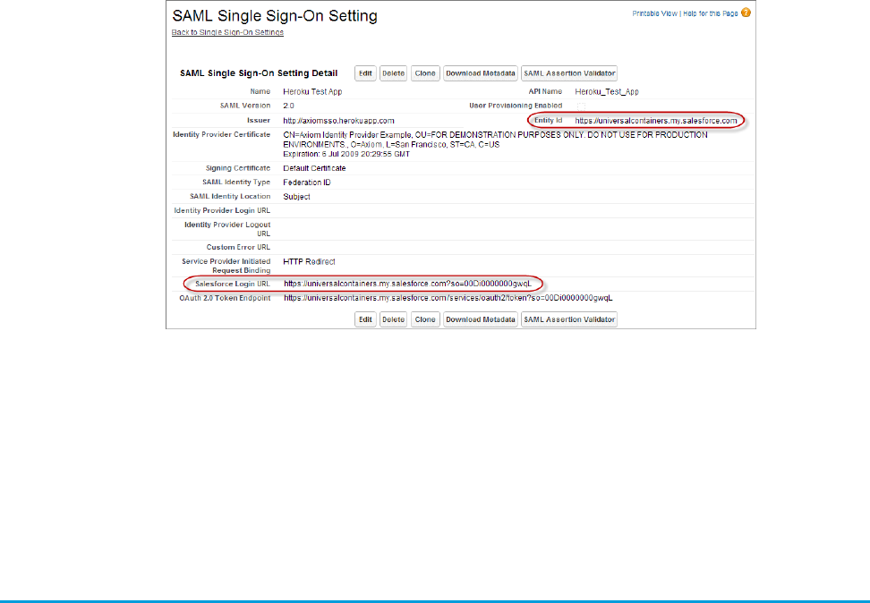Click the bottom Download Metadata button
Screen dimensions: 870x603
coord(481,319)
